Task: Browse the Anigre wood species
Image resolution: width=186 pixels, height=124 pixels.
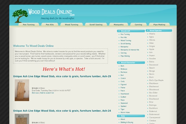Action: [152, 46]
